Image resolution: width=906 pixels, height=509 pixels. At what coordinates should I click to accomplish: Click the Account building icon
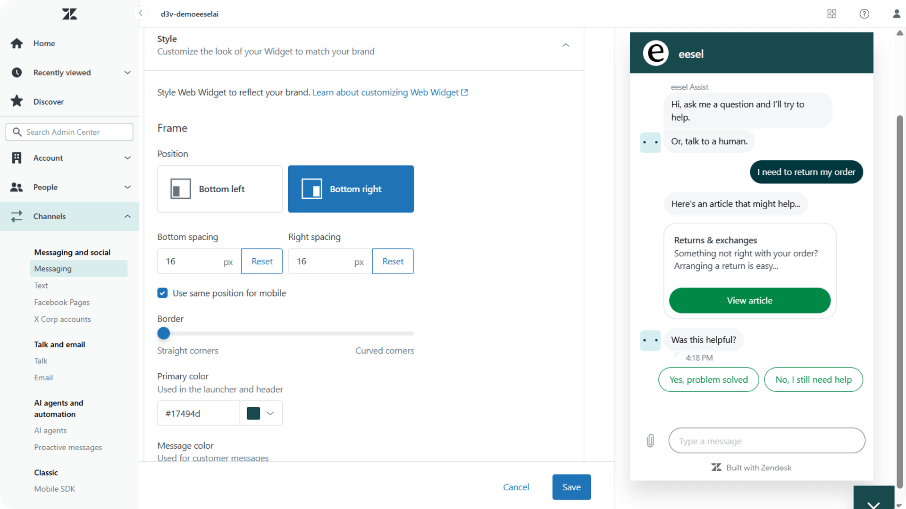pos(17,158)
